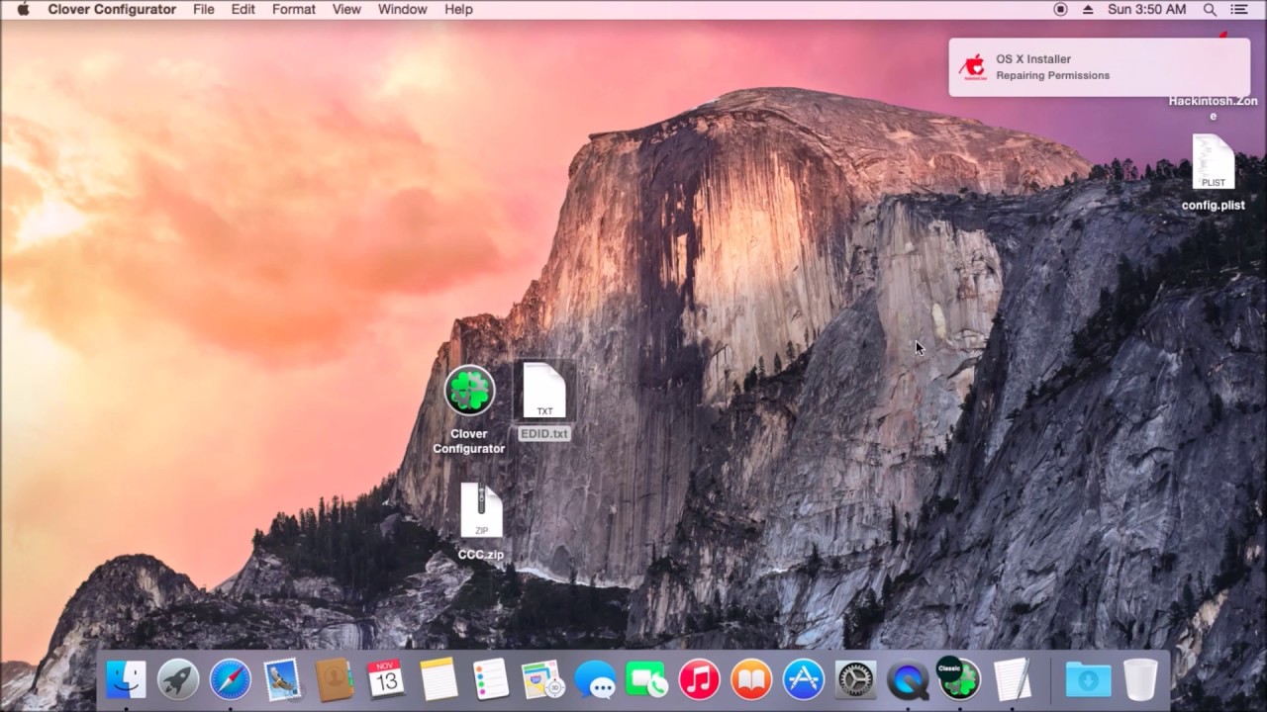The image size is (1267, 712).
Task: Open Safari from the Dock
Action: pyautogui.click(x=230, y=679)
